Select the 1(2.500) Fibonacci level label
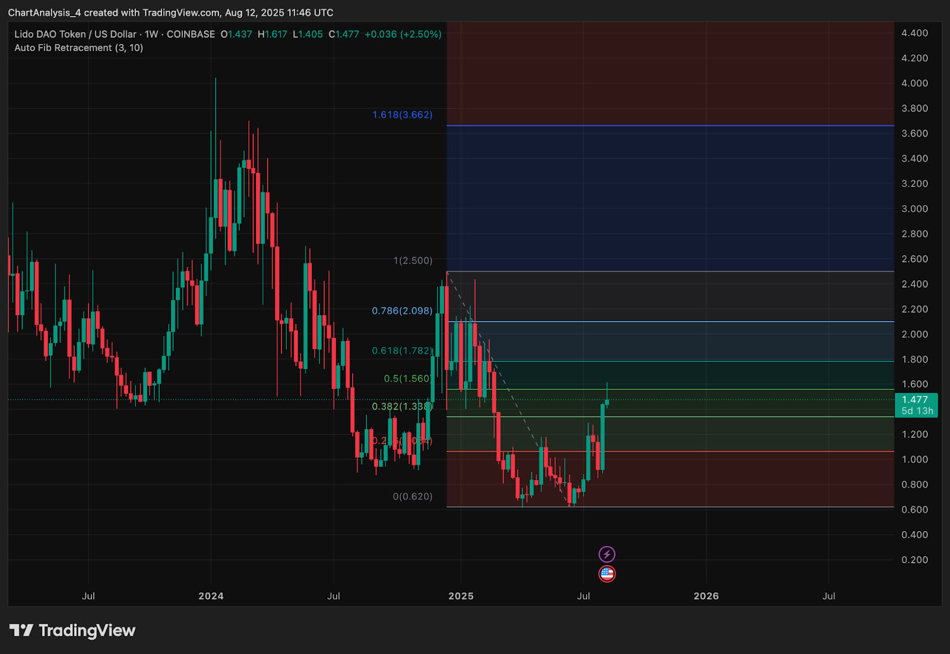 tap(413, 261)
